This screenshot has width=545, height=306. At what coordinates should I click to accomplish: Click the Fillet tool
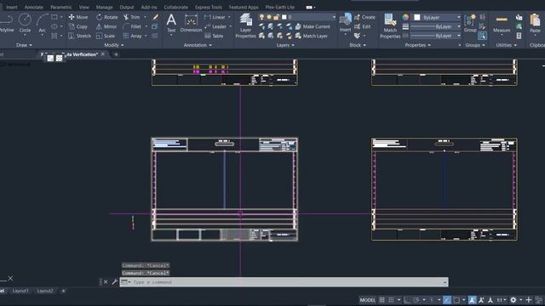tap(132, 26)
